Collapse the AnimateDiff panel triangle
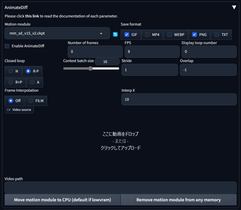This screenshot has height=210, width=241. [234, 7]
